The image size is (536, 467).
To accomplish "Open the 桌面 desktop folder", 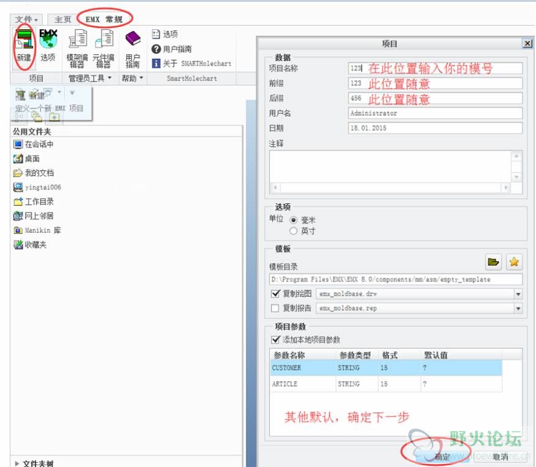I will [26, 159].
